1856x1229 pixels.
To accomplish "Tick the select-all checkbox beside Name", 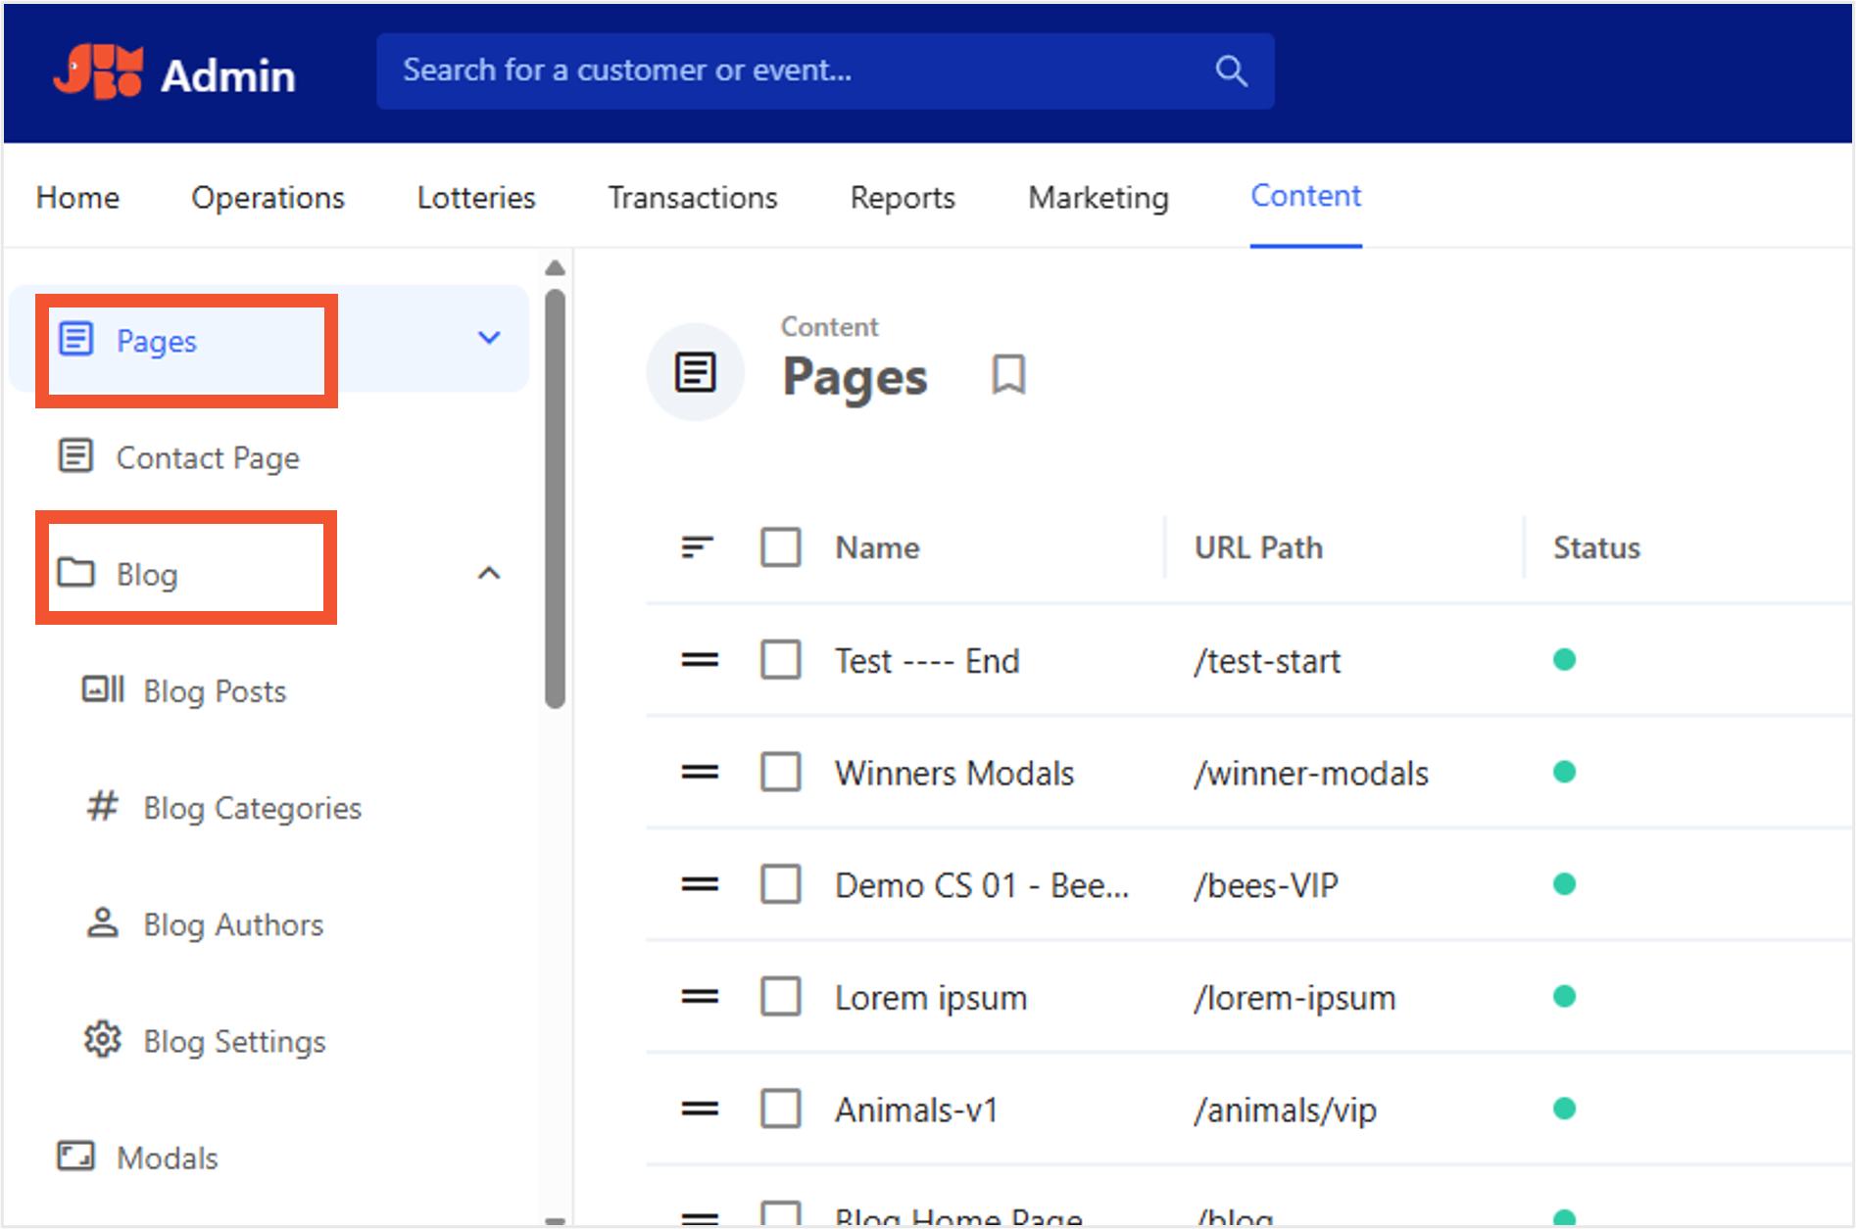I will pyautogui.click(x=781, y=547).
